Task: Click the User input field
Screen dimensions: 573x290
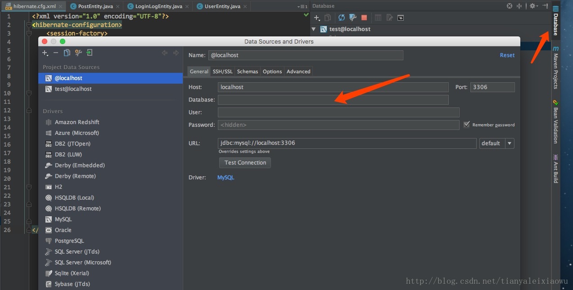Action: coord(338,112)
